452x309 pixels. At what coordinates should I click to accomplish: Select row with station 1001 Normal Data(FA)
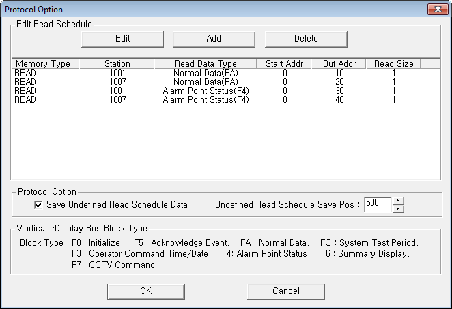point(226,74)
